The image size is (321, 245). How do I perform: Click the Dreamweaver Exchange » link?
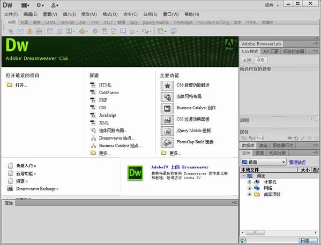click(38, 189)
